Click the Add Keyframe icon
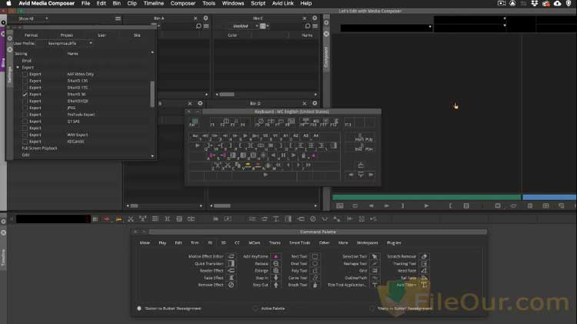 [275, 256]
